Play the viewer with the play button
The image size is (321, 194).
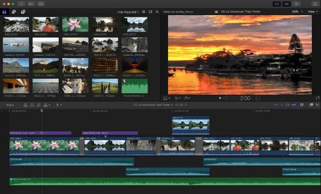220,98
